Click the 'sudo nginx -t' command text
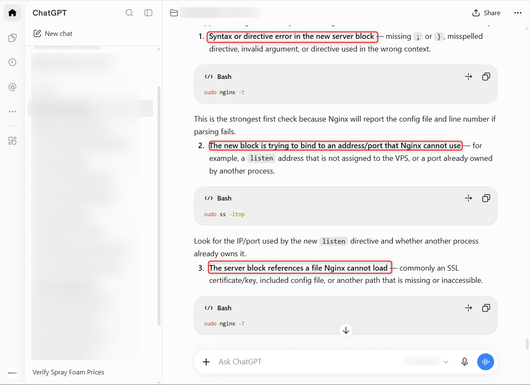 click(224, 92)
